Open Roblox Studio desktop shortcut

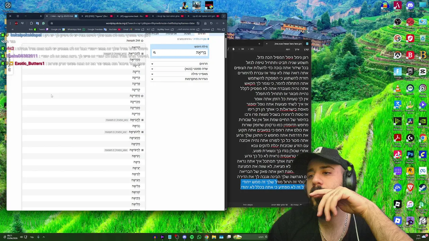point(397,204)
